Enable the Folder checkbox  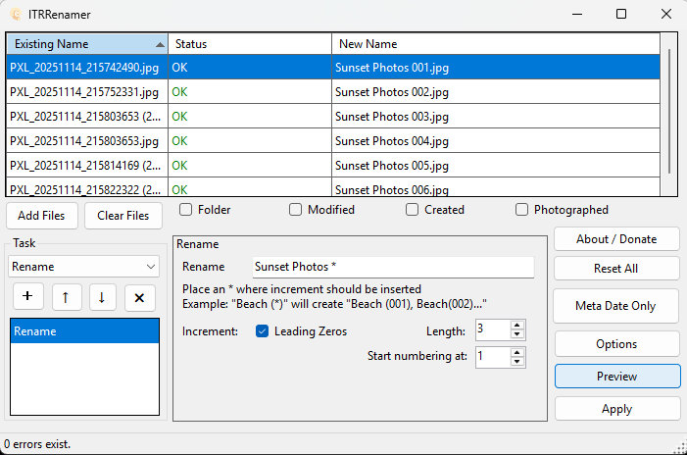[x=185, y=210]
